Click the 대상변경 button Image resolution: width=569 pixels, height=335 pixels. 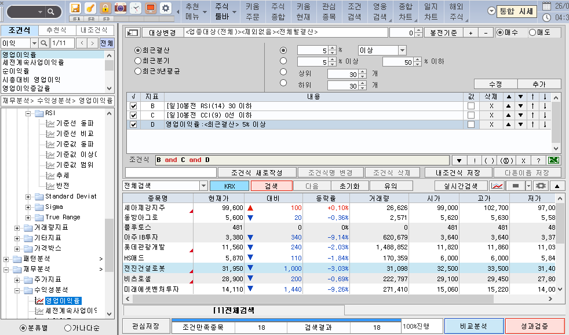162,33
